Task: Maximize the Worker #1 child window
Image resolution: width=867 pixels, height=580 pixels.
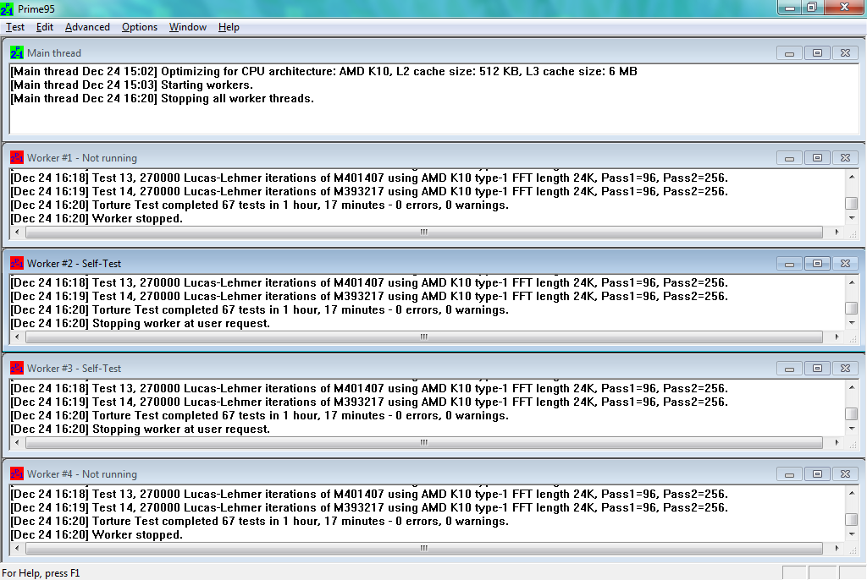Action: click(x=817, y=158)
